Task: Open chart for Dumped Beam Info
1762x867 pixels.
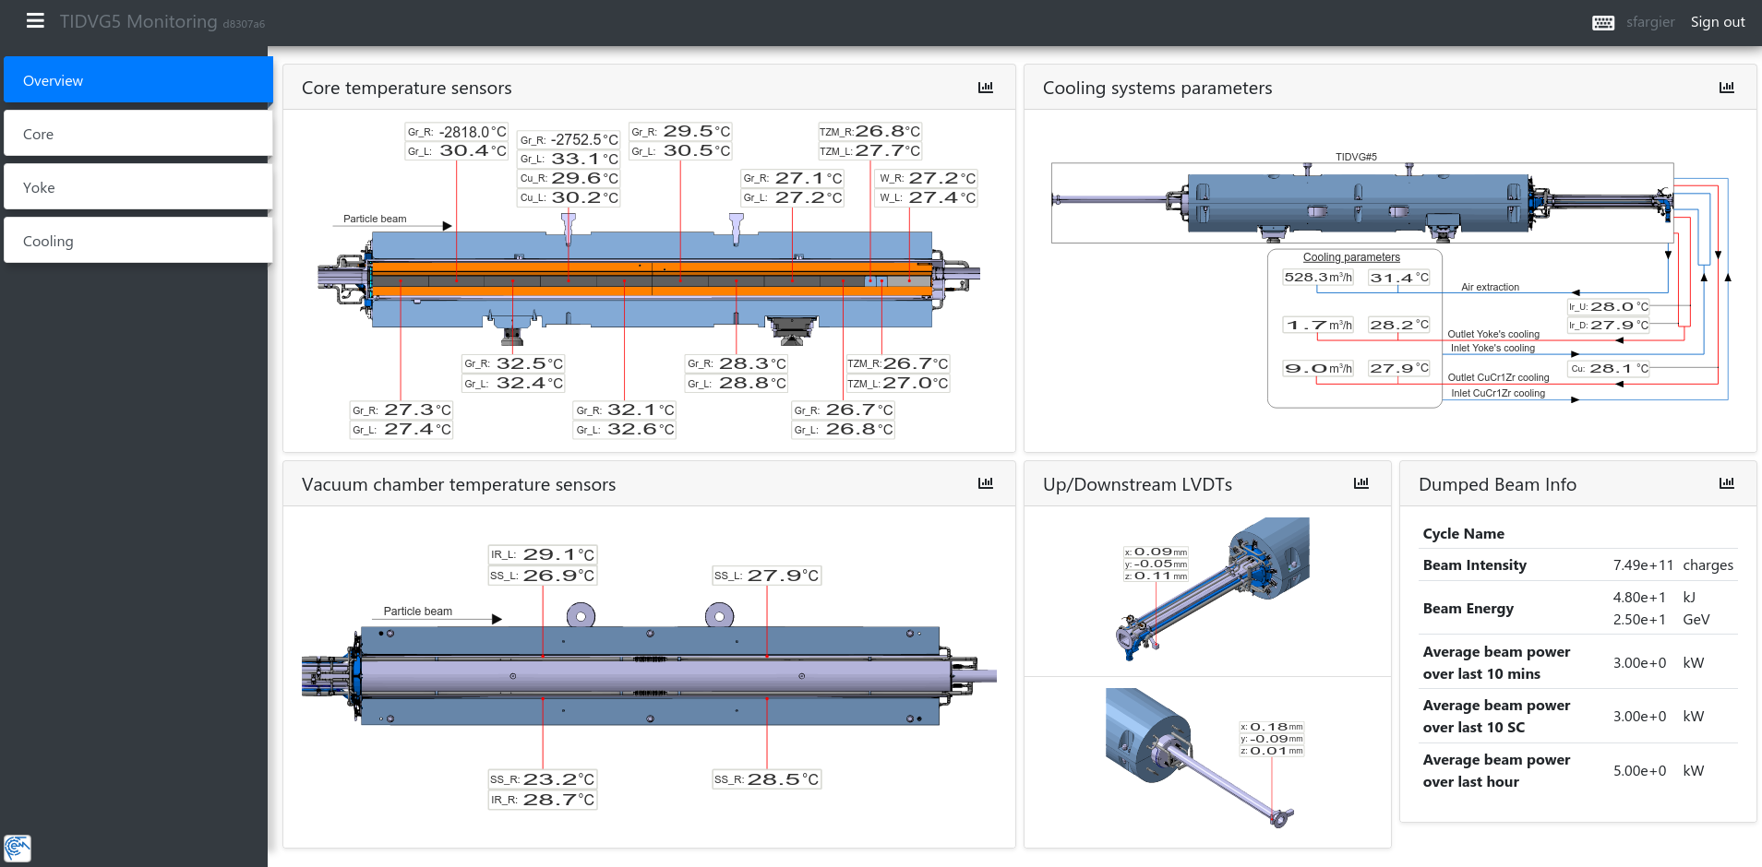Action: [1726, 482]
